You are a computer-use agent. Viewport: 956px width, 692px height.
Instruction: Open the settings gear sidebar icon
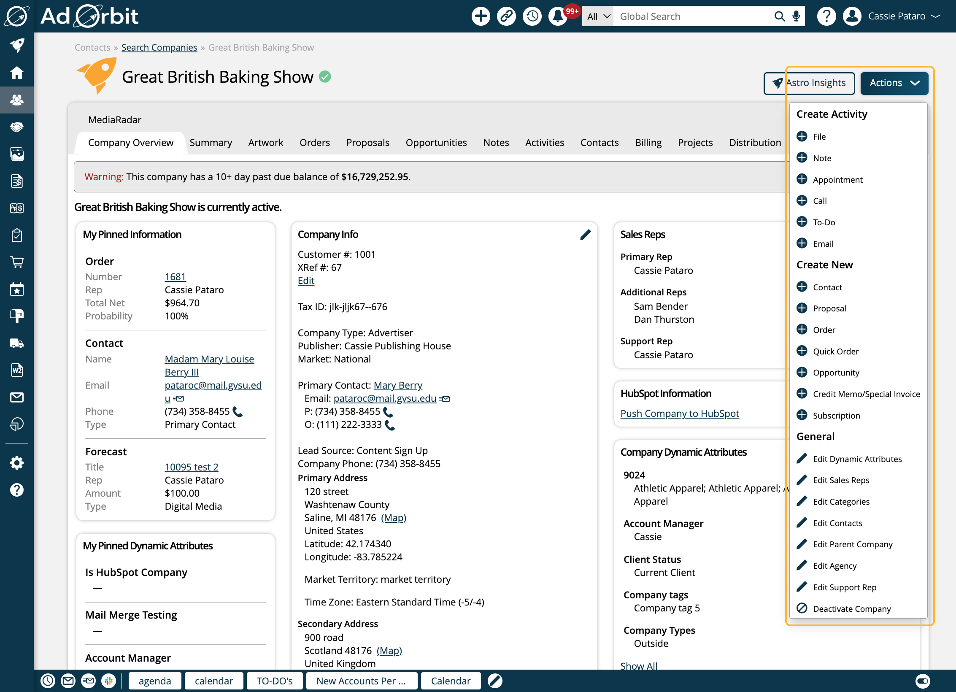(x=17, y=463)
